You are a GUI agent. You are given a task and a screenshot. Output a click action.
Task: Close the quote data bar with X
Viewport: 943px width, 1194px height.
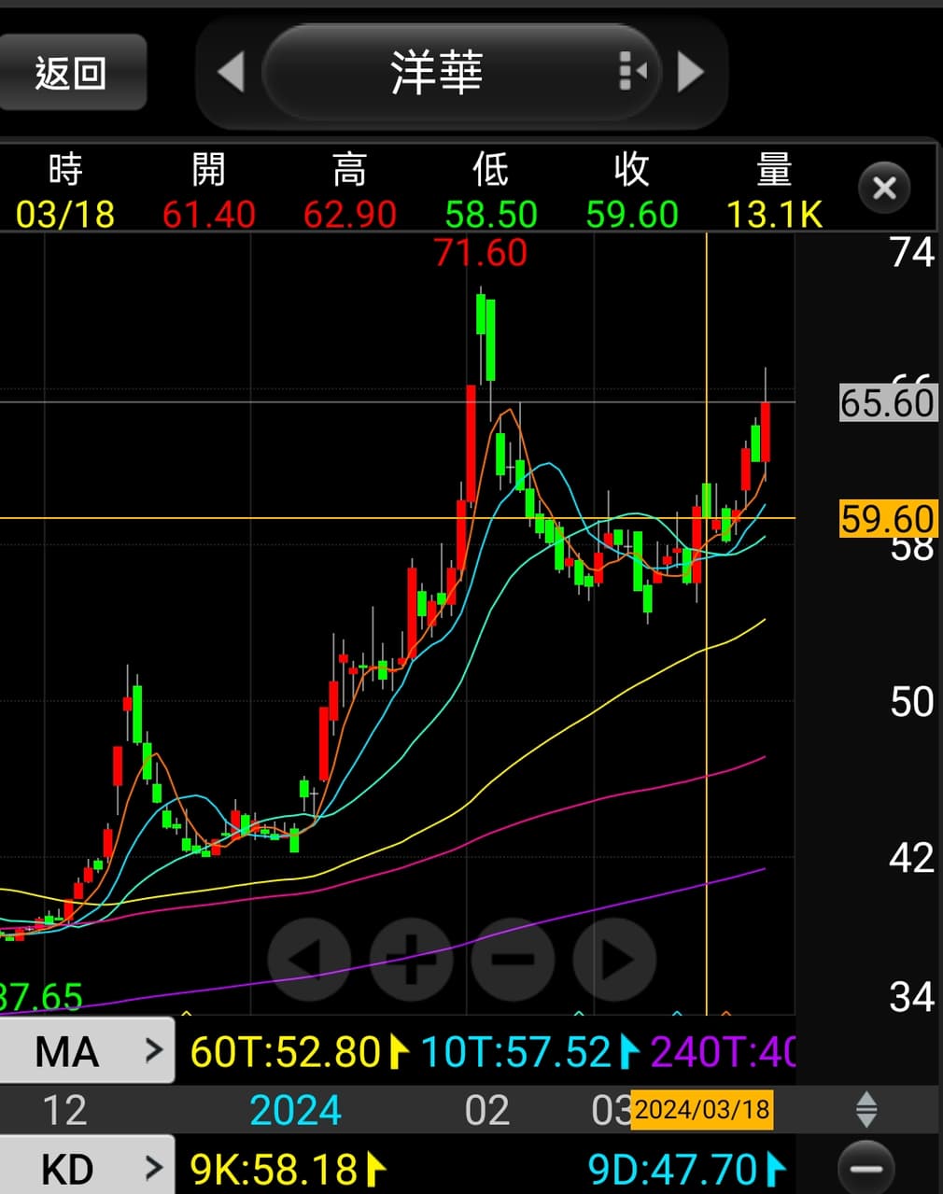(883, 189)
